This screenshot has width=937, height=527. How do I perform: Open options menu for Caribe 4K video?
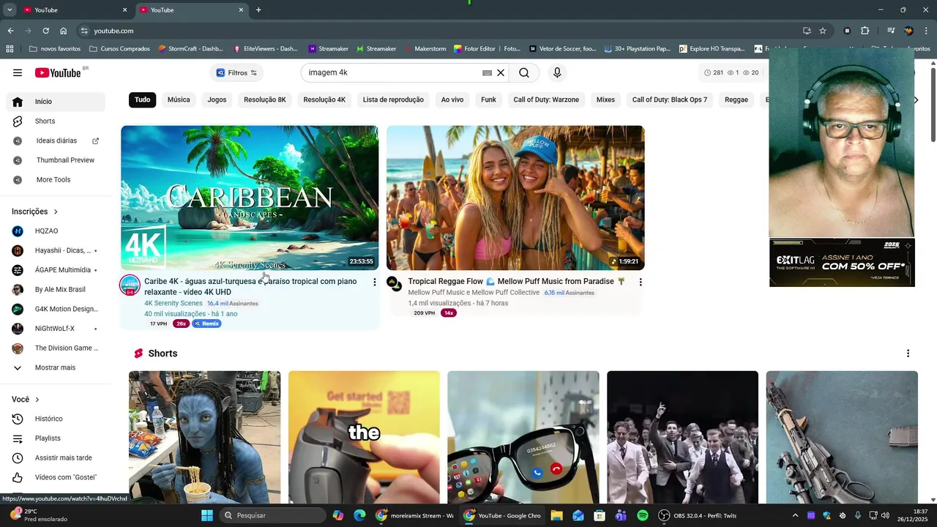[x=375, y=282]
